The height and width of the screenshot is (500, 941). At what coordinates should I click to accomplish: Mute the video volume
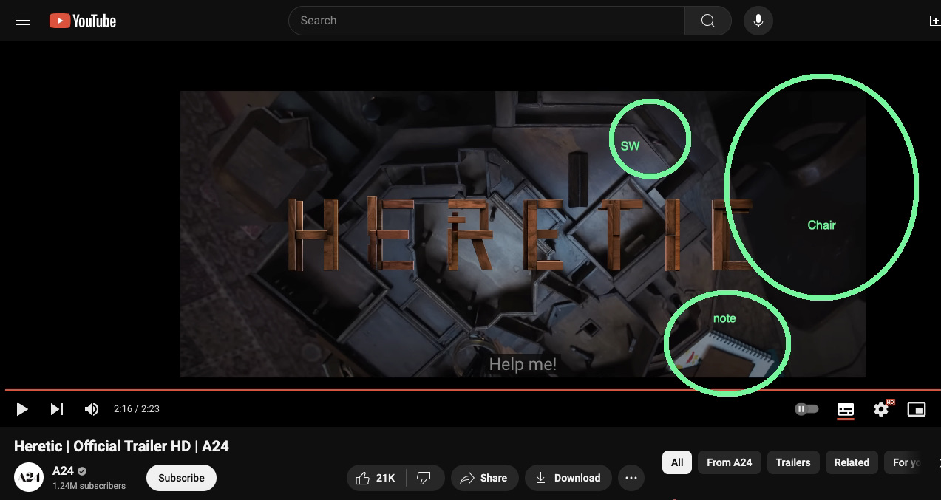(92, 409)
